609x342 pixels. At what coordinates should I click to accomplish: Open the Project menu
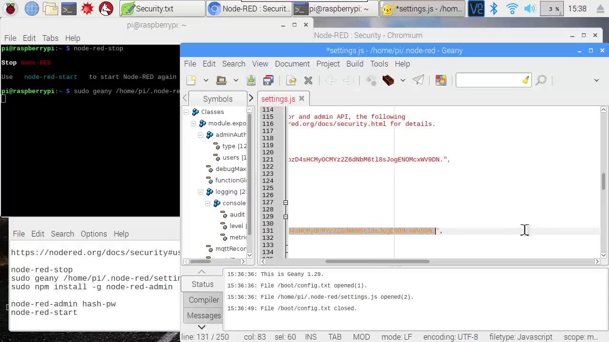pos(328,64)
